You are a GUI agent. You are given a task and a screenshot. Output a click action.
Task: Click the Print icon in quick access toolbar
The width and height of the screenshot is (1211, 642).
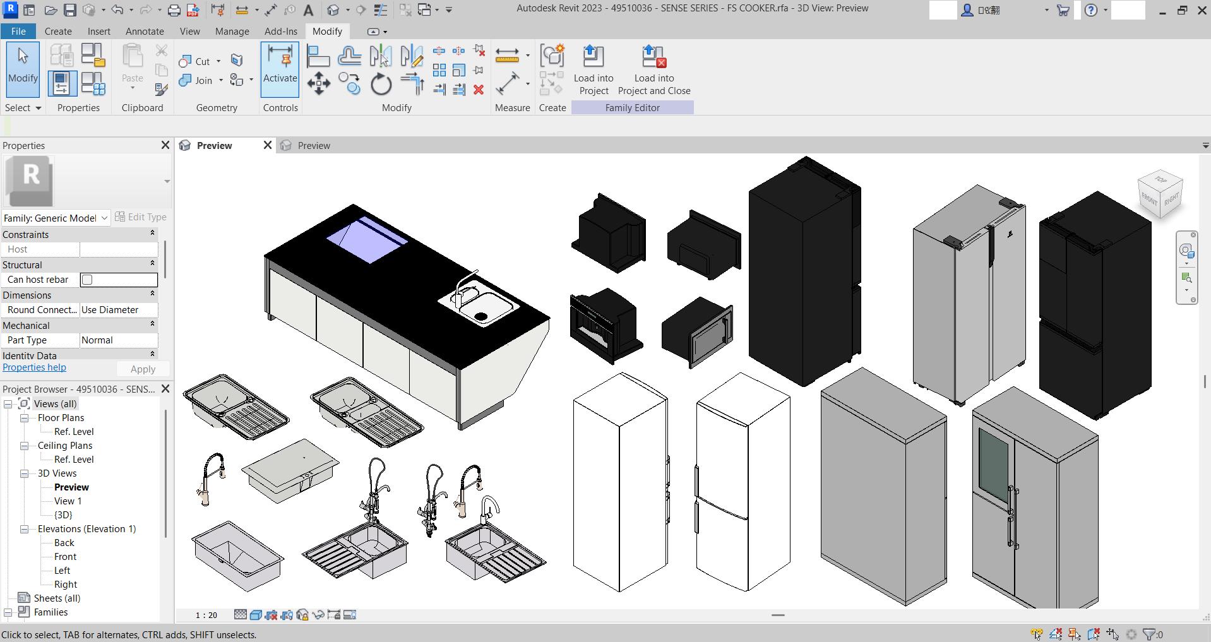click(174, 10)
